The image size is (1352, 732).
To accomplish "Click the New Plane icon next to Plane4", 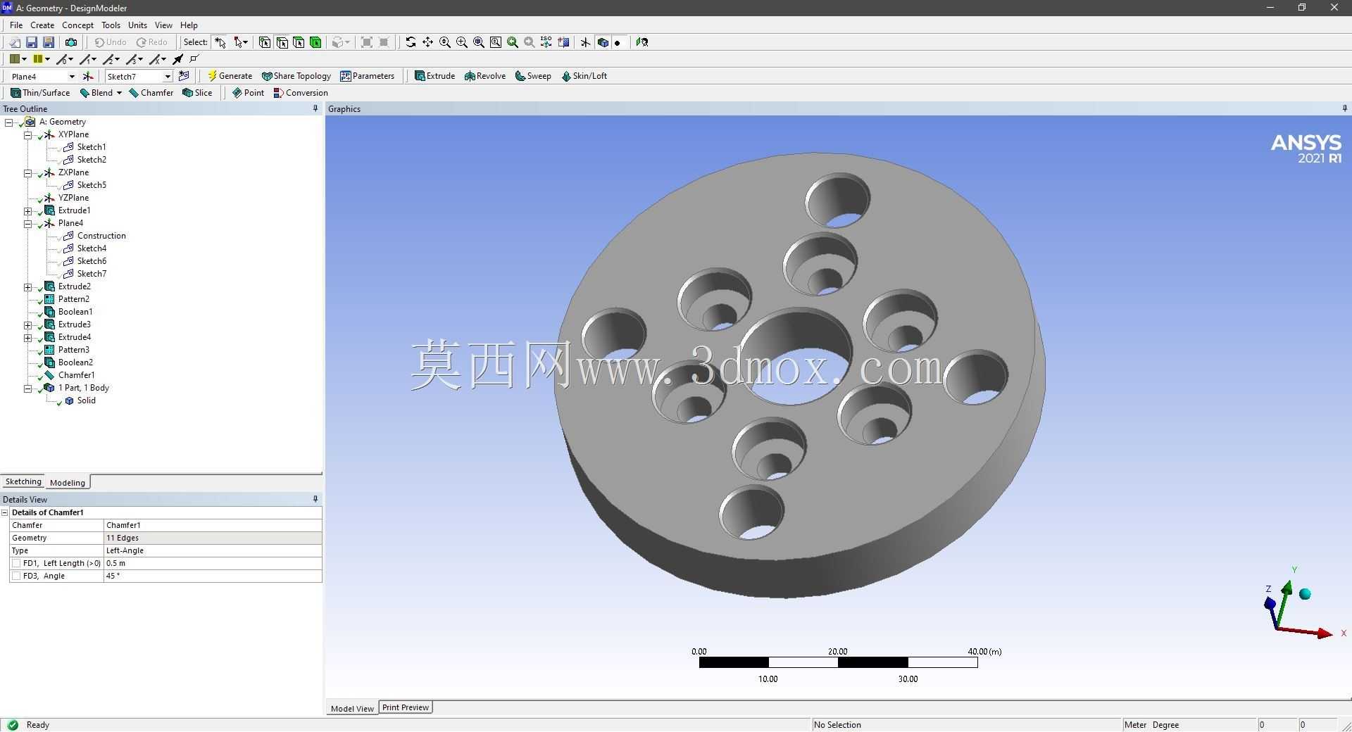I will (x=88, y=76).
